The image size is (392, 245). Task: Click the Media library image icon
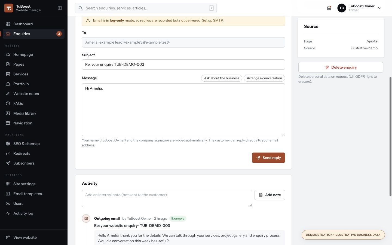(8, 113)
